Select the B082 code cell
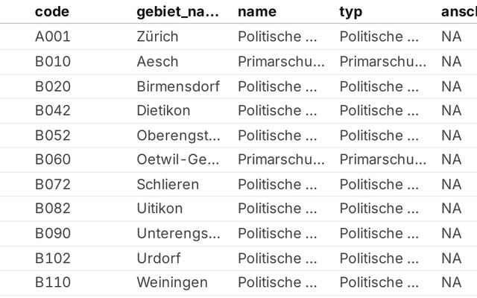This screenshot has width=477, height=298. coord(53,209)
